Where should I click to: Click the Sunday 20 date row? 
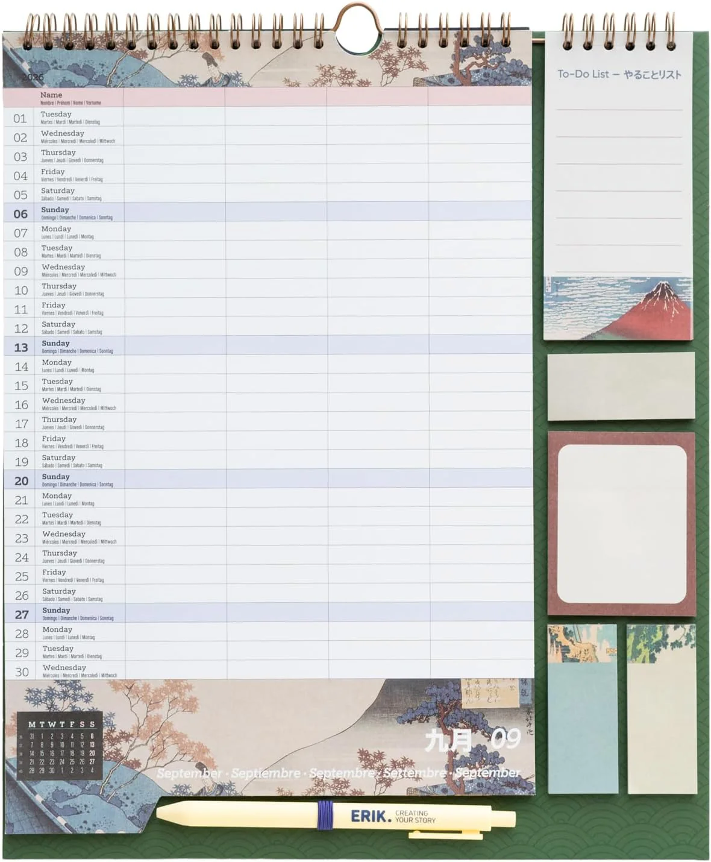click(269, 479)
